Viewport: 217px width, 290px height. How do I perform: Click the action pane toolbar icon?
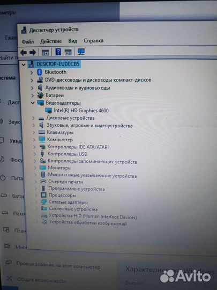(68, 52)
